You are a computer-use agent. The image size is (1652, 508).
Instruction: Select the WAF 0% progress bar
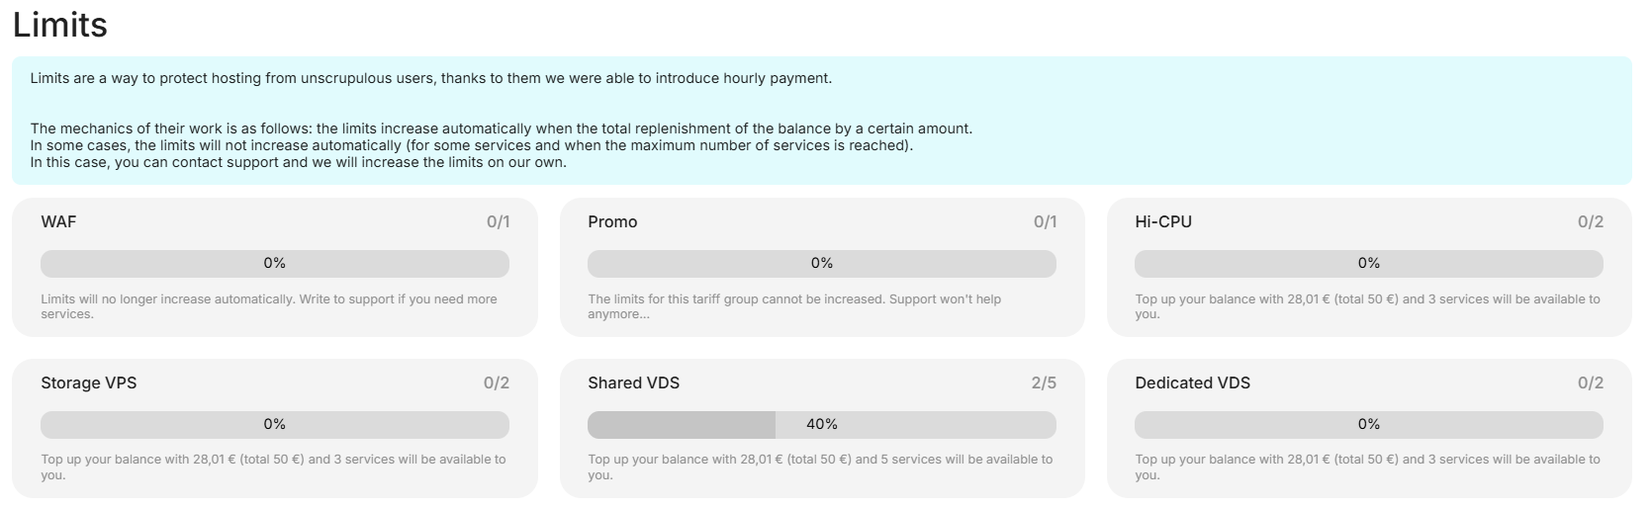tap(274, 264)
